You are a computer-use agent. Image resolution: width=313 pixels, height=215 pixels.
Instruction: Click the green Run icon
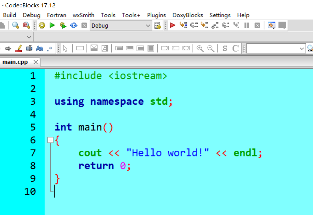tap(52, 25)
